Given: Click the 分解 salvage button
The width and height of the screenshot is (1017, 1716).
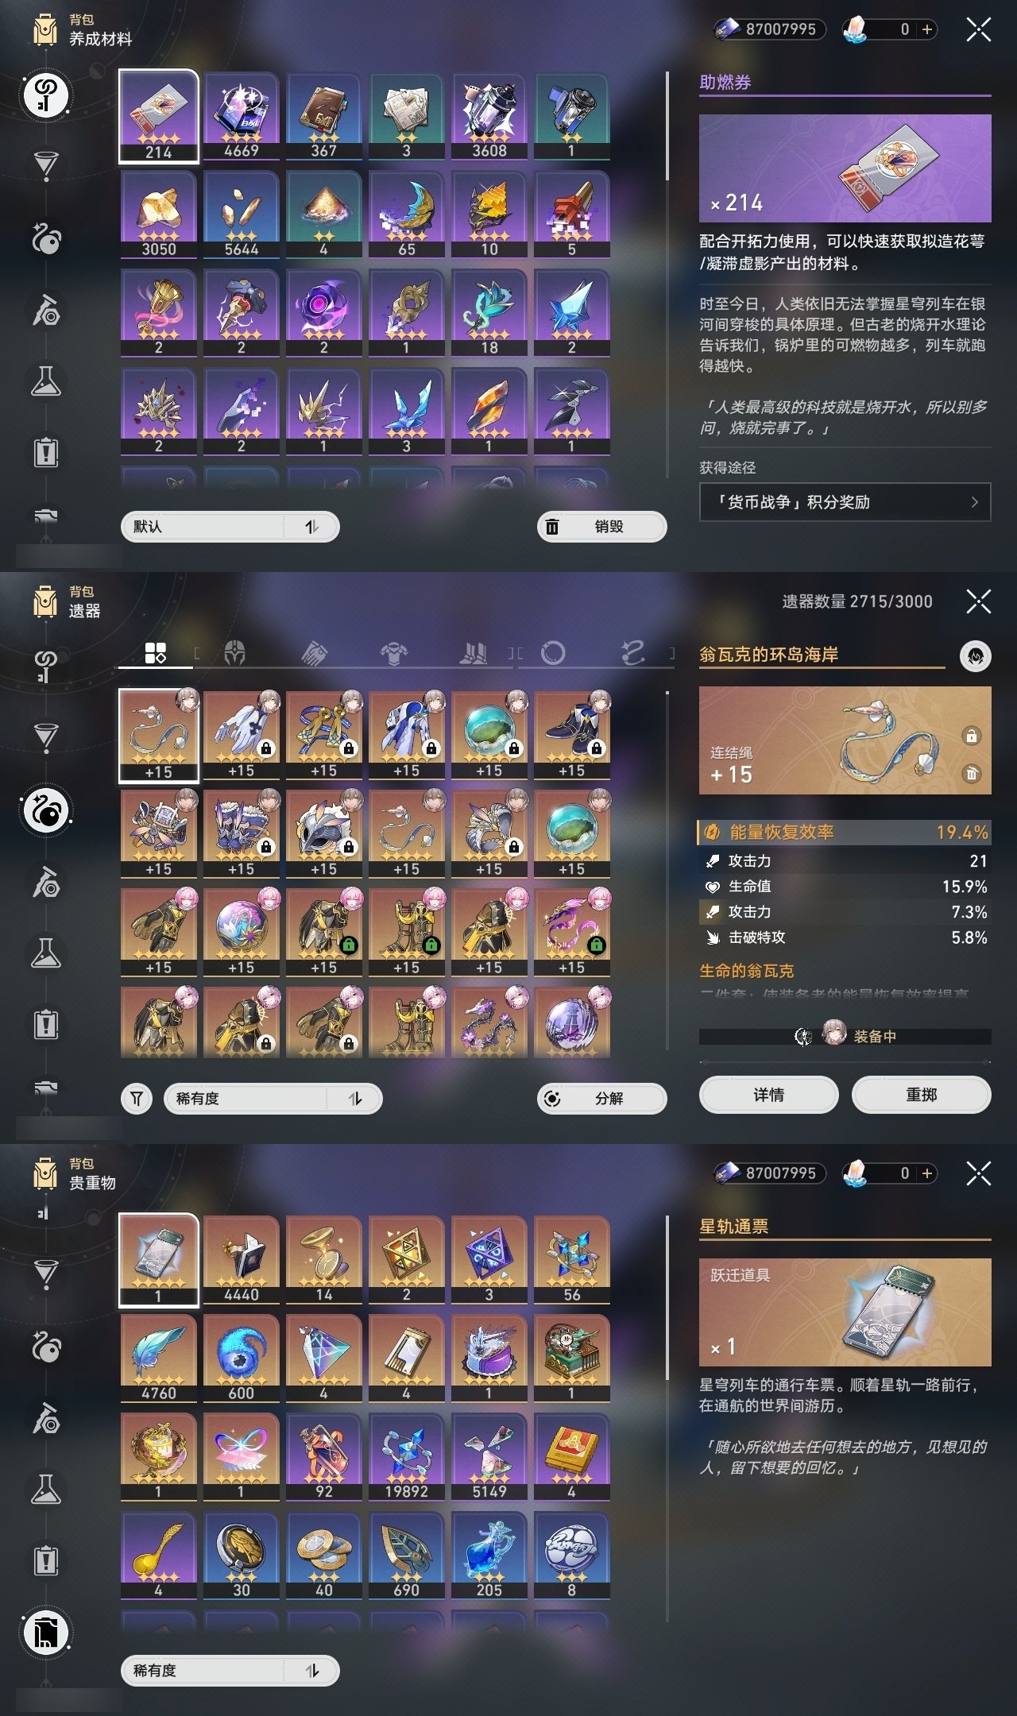Looking at the screenshot, I should 601,1098.
